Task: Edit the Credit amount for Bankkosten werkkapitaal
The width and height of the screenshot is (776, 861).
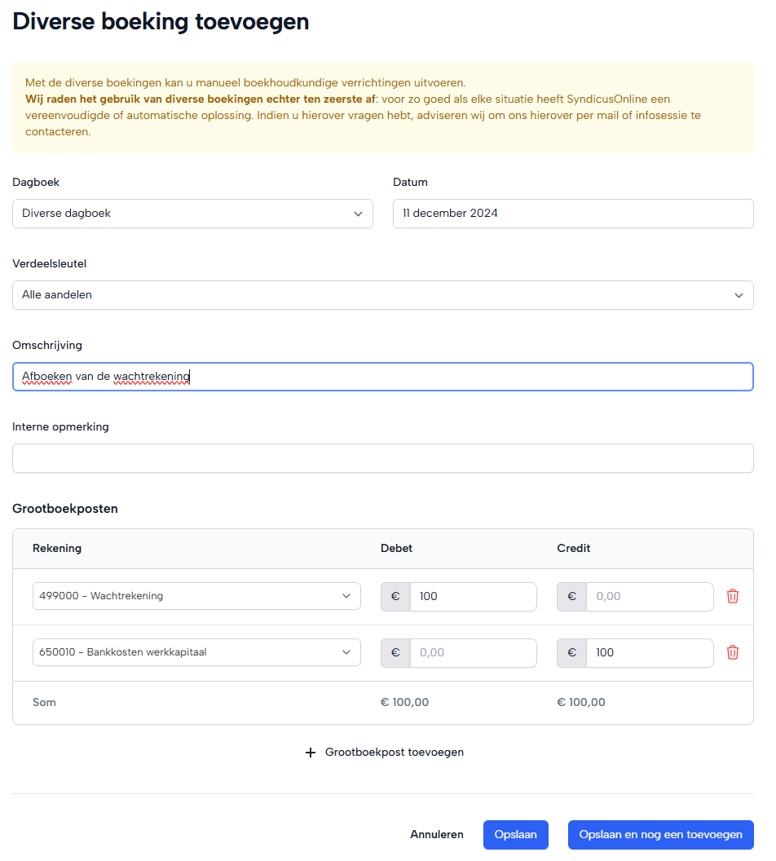Action: click(x=649, y=652)
